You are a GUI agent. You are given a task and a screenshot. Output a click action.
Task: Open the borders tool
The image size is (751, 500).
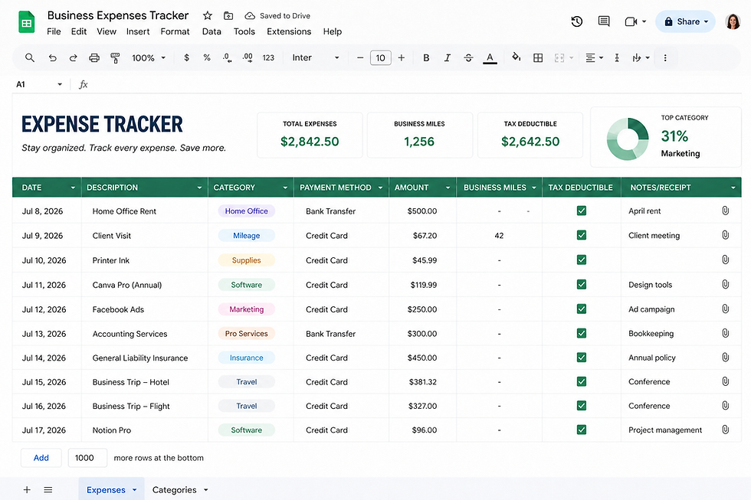coord(538,58)
